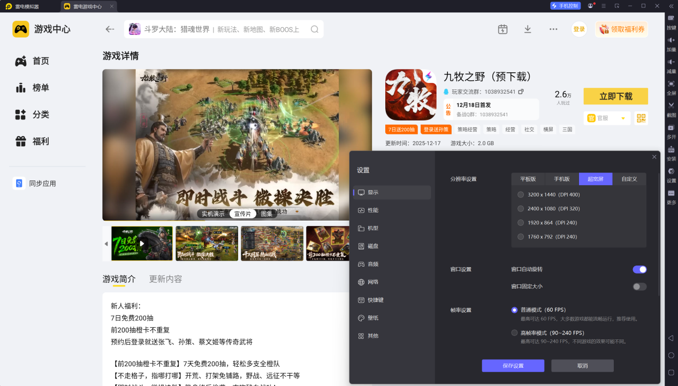Open 显示 settings category

(x=392, y=192)
